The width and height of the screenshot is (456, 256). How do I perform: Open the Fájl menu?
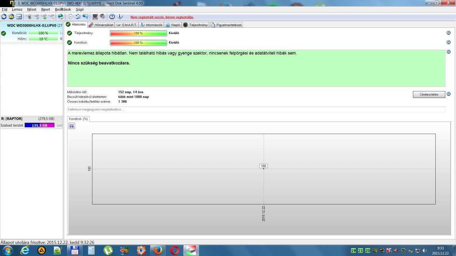pos(5,9)
